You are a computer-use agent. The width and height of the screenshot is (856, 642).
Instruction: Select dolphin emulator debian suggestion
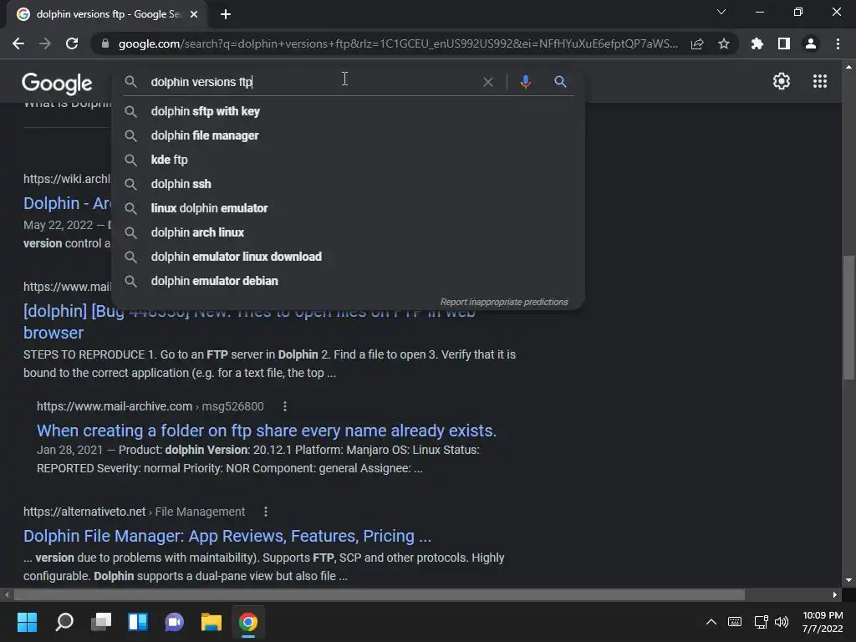(x=349, y=281)
